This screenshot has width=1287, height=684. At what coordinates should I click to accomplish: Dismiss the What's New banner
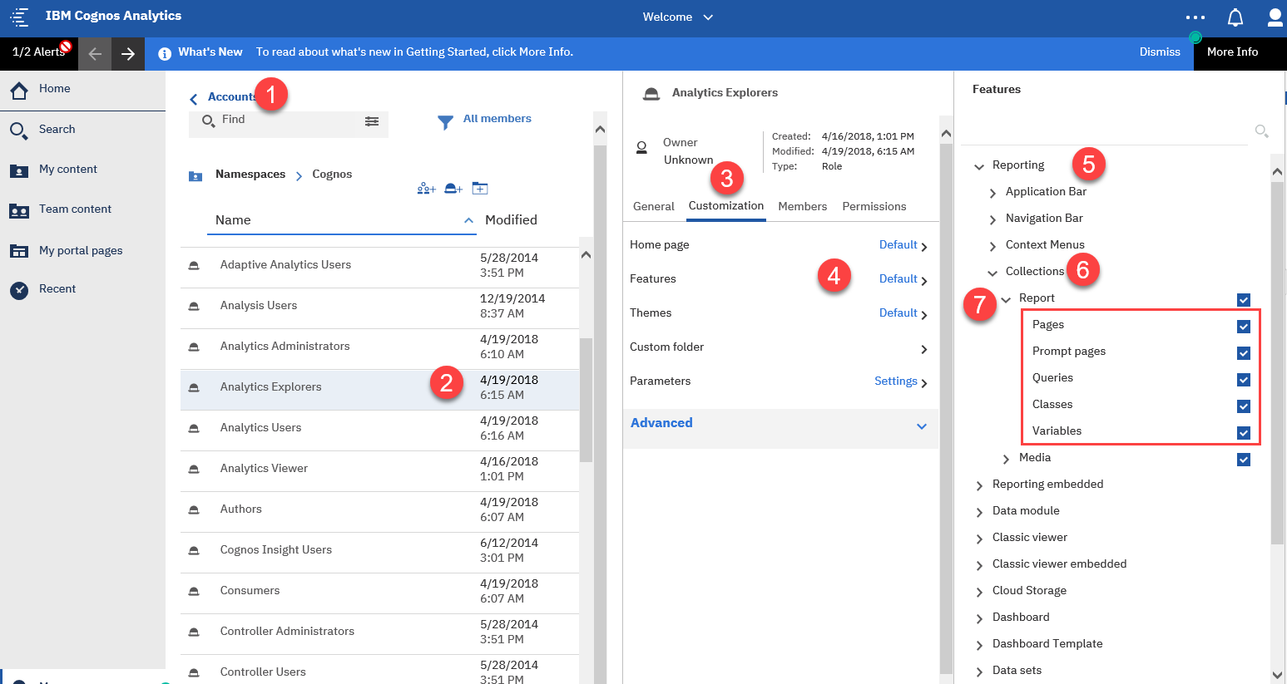tap(1159, 52)
